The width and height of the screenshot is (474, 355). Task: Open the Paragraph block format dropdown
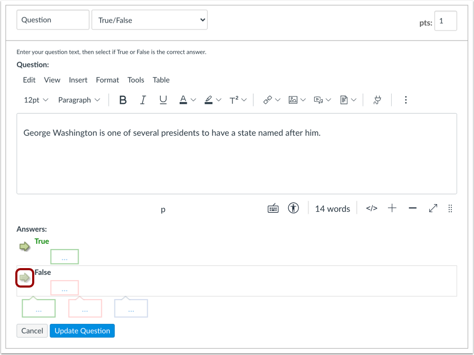pyautogui.click(x=79, y=100)
